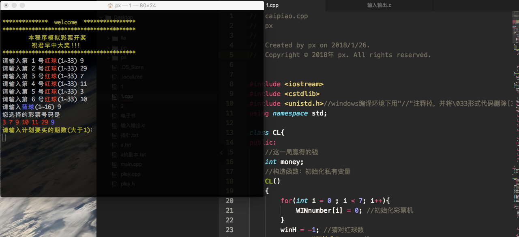Image resolution: width=519 pixels, height=237 pixels.
Task: Click the '请输入第 2 号红球' line in Terminal
Action: point(45,68)
